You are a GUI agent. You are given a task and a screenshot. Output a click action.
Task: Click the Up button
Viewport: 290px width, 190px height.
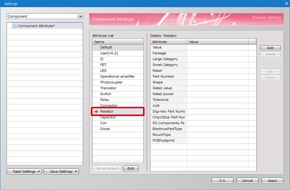tap(270, 71)
